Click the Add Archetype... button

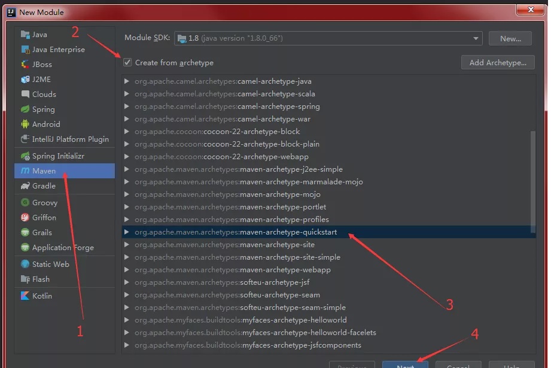(498, 63)
